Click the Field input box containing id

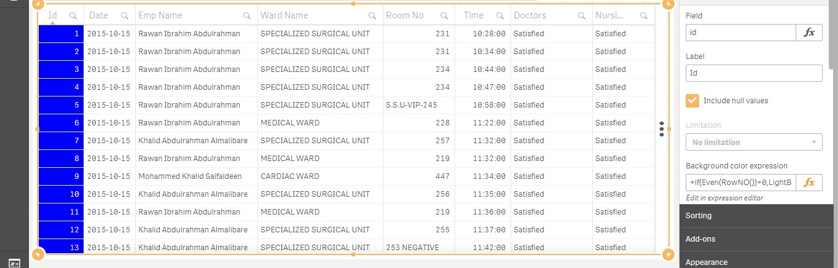tap(741, 33)
